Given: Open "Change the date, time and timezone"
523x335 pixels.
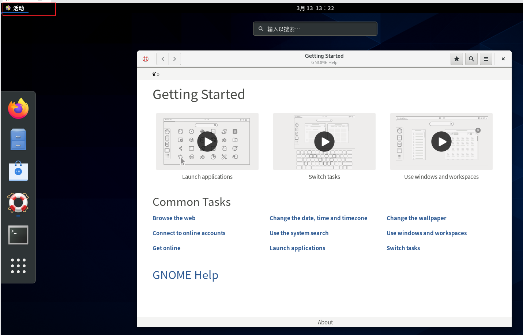Looking at the screenshot, I should click(x=318, y=218).
